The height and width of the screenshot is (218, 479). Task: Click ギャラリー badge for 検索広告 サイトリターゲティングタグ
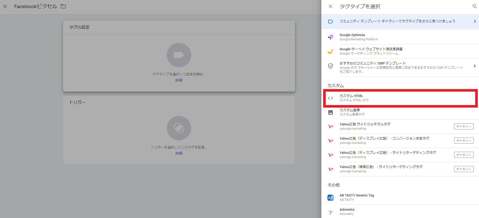(464, 169)
